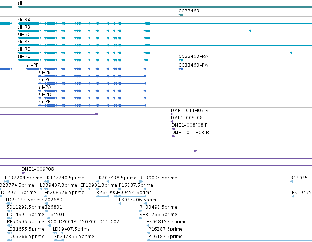The image size is (312, 242).
Task: Click the 202689 feature label
Action: coord(54,200)
